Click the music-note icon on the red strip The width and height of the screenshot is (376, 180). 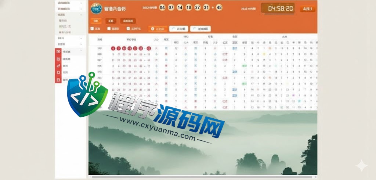coord(58,66)
